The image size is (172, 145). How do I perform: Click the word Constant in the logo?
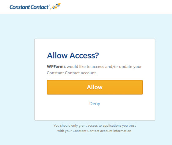click(20, 7)
